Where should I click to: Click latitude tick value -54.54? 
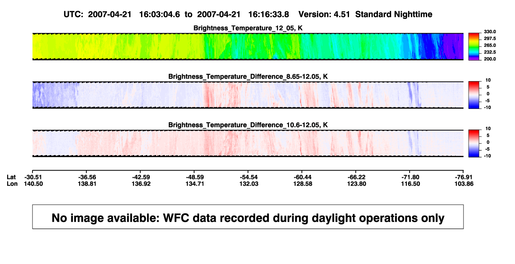[248, 177]
